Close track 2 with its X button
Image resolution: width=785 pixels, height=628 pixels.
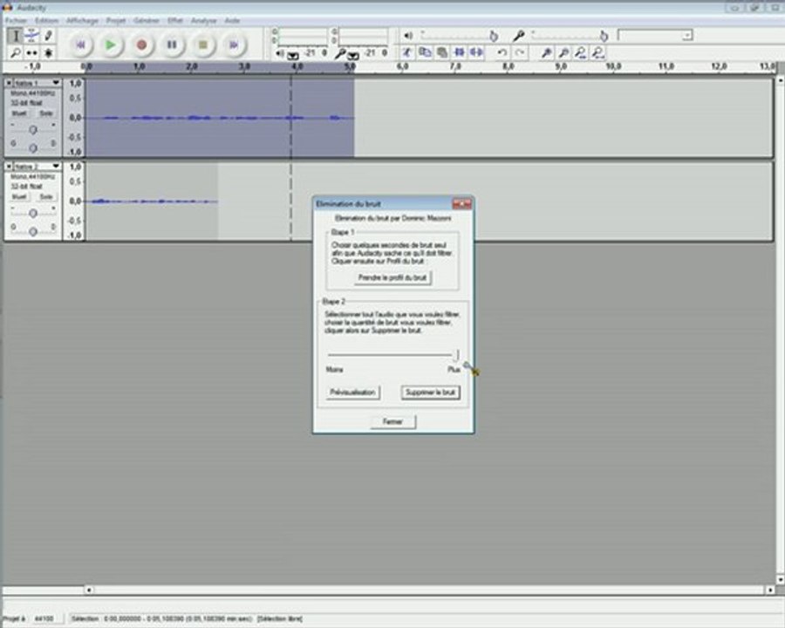tap(9, 167)
